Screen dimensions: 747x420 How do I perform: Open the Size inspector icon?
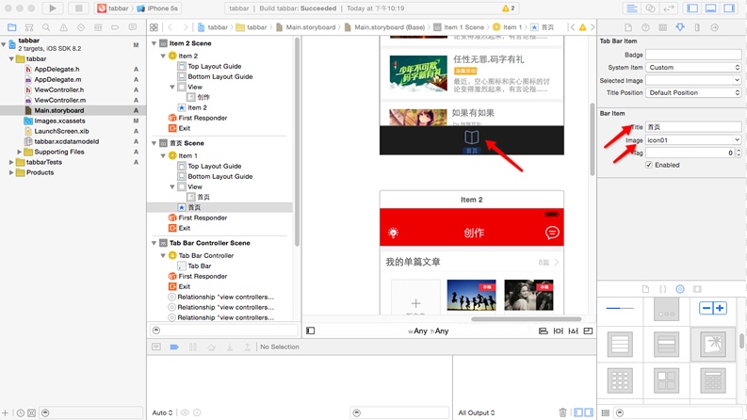pos(697,27)
